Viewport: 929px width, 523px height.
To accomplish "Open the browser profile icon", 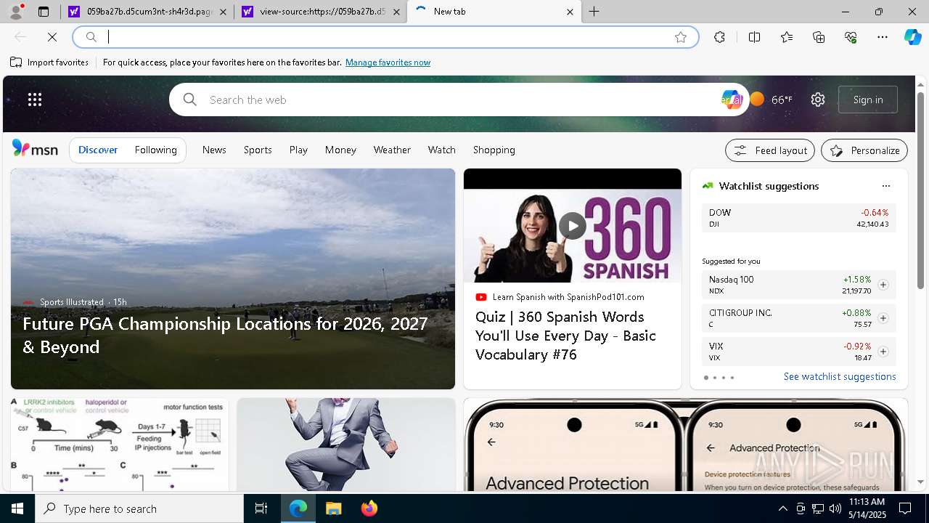I will click(x=16, y=12).
